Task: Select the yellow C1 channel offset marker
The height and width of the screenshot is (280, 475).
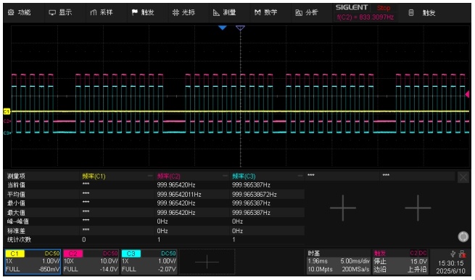Action: coord(7,111)
